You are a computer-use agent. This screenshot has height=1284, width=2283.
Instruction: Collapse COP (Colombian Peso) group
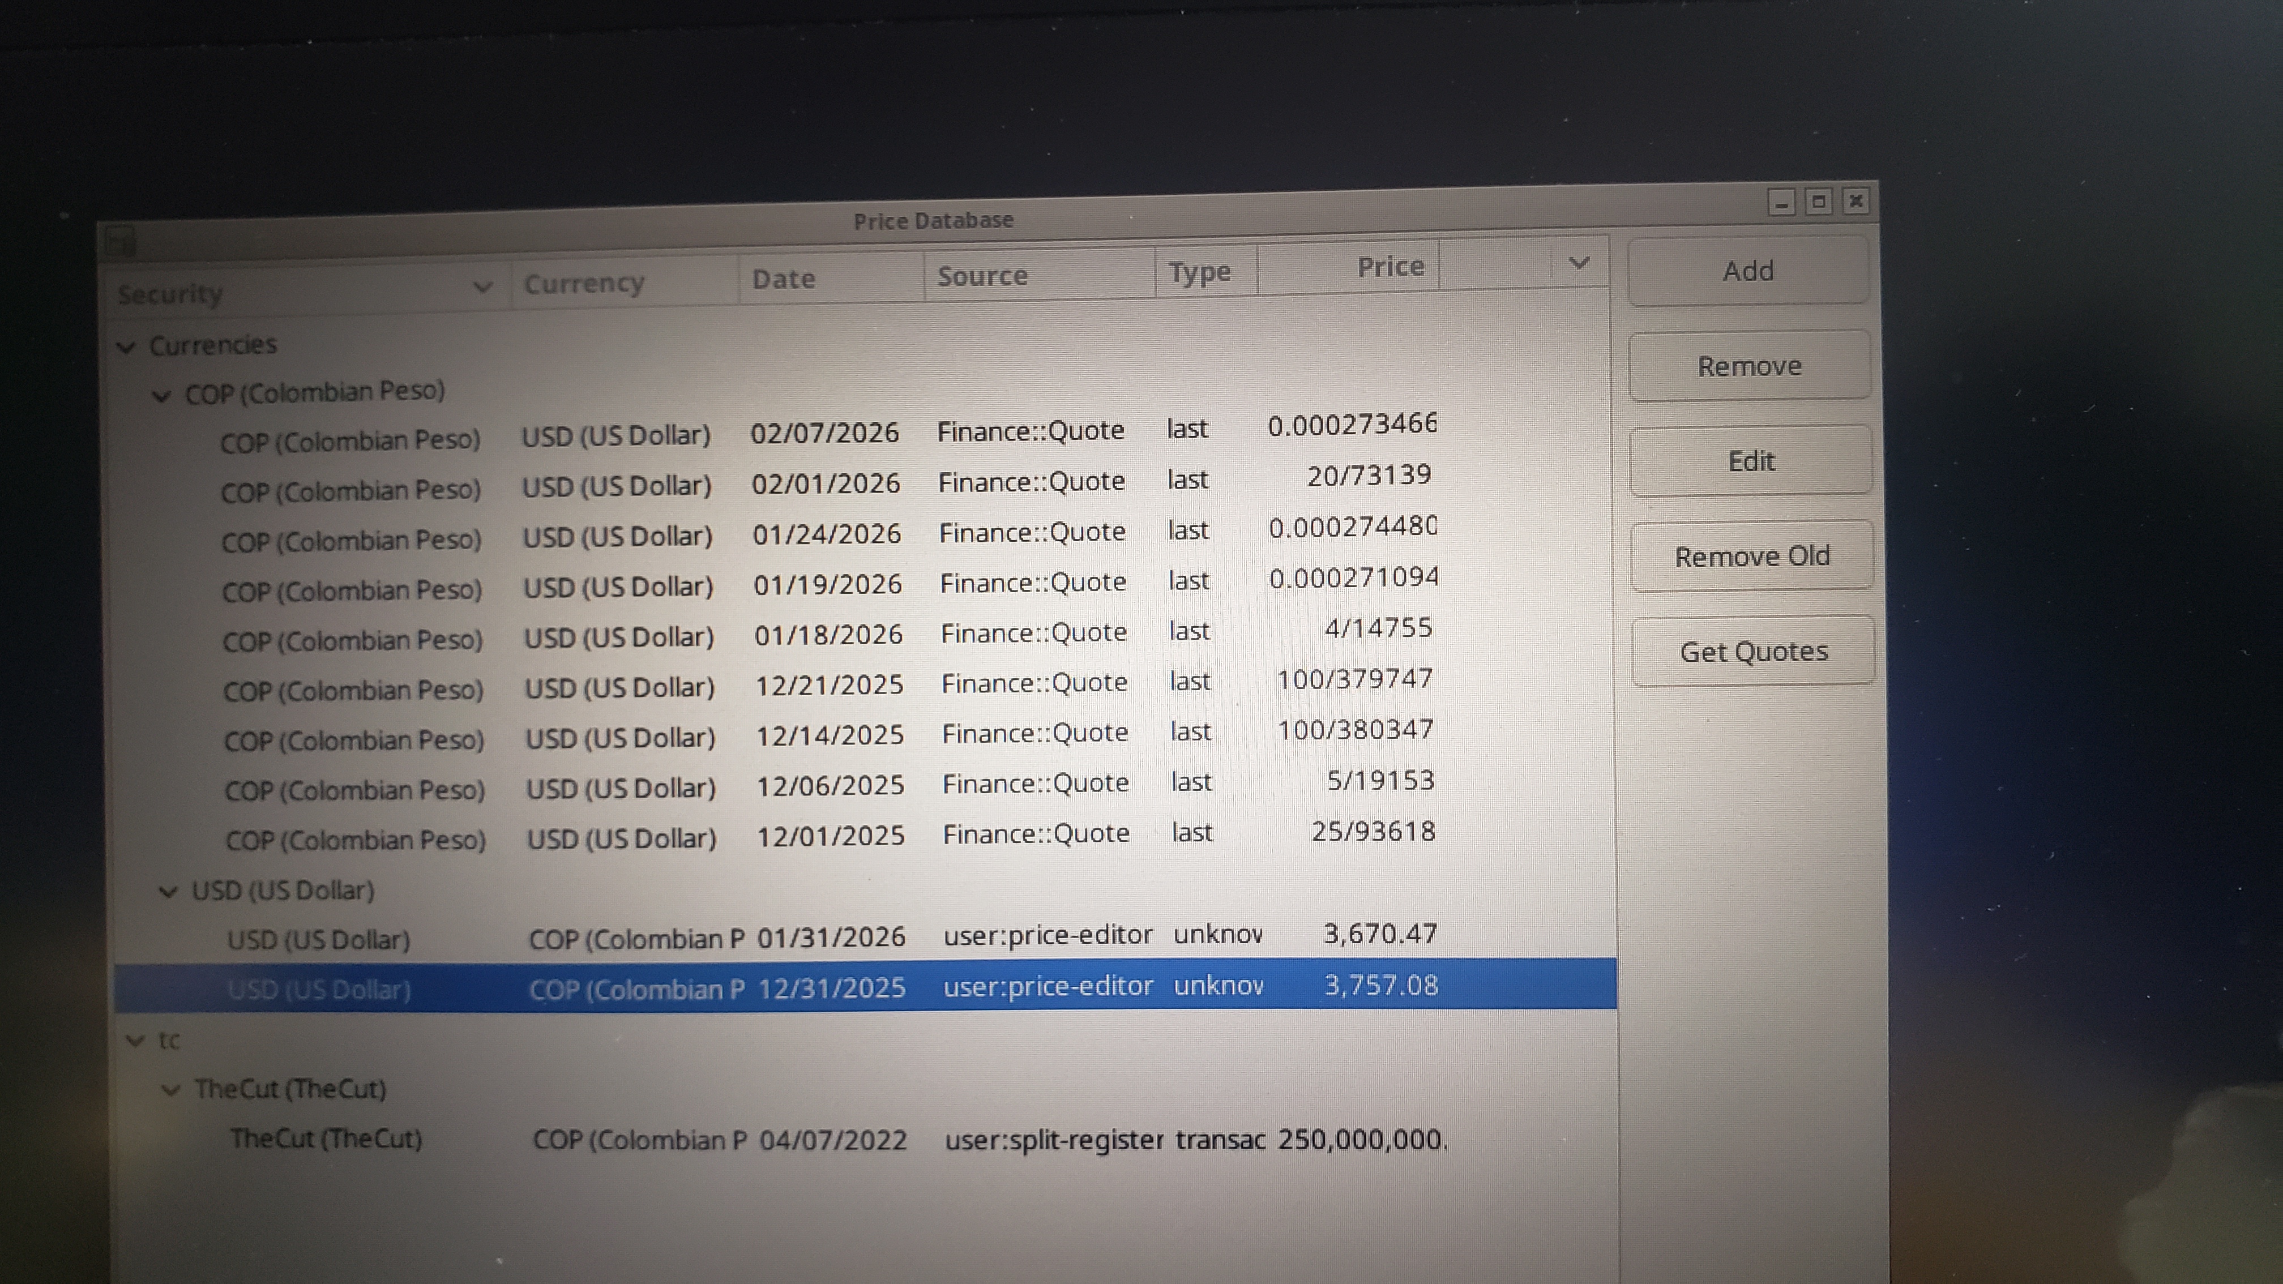click(161, 395)
